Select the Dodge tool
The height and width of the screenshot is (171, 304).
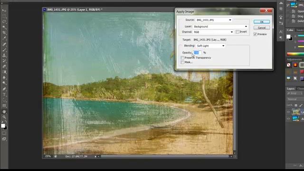(x=4, y=83)
